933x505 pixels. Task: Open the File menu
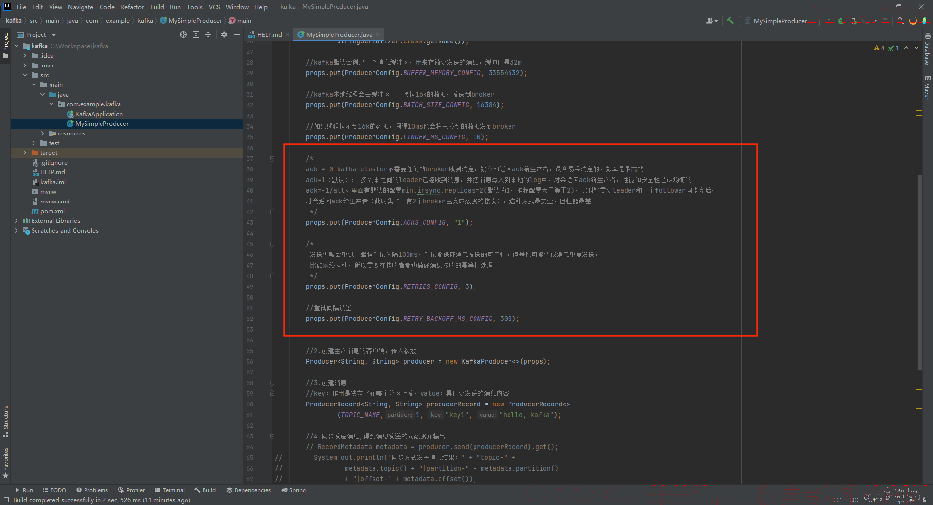[x=21, y=7]
